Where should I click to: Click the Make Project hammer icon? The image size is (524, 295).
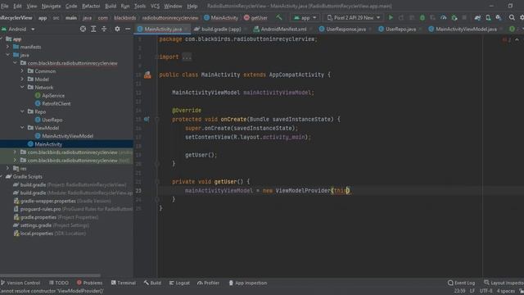278,17
